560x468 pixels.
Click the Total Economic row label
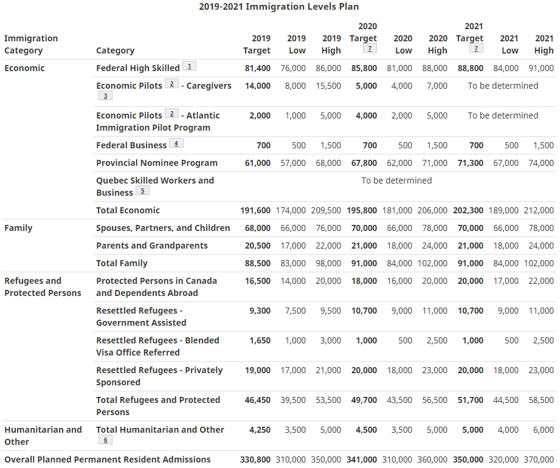(128, 211)
